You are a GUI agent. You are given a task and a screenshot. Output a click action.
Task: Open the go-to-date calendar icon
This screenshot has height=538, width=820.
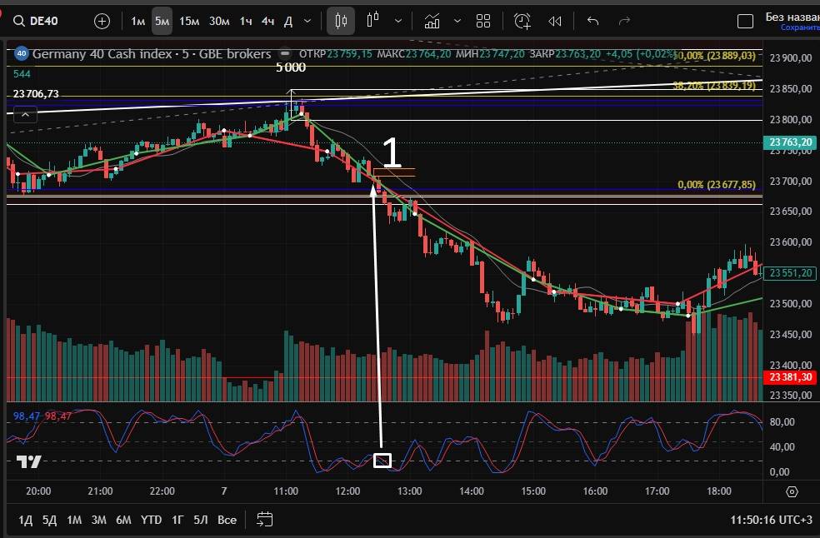pos(264,520)
